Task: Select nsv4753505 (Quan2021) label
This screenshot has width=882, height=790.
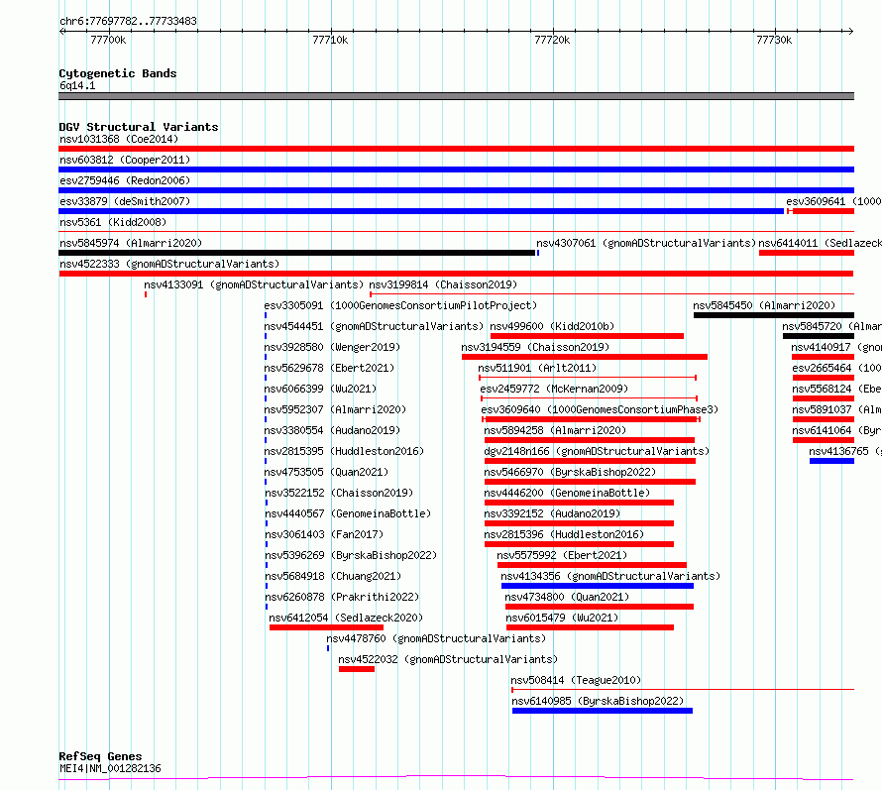Action: (326, 472)
